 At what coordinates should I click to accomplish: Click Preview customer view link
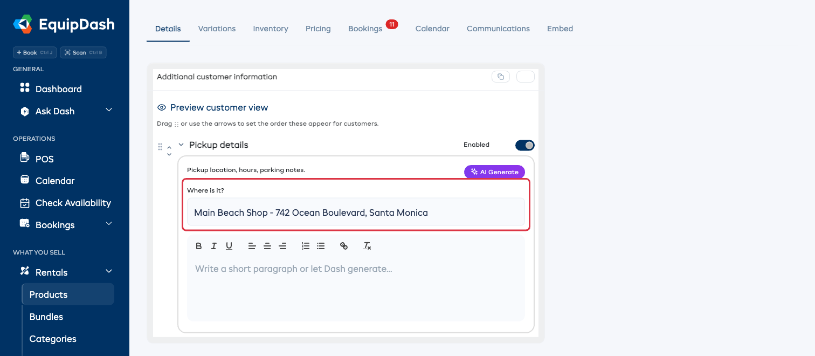coord(219,107)
